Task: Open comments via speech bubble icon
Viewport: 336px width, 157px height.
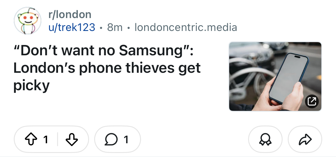Action: click(x=111, y=140)
